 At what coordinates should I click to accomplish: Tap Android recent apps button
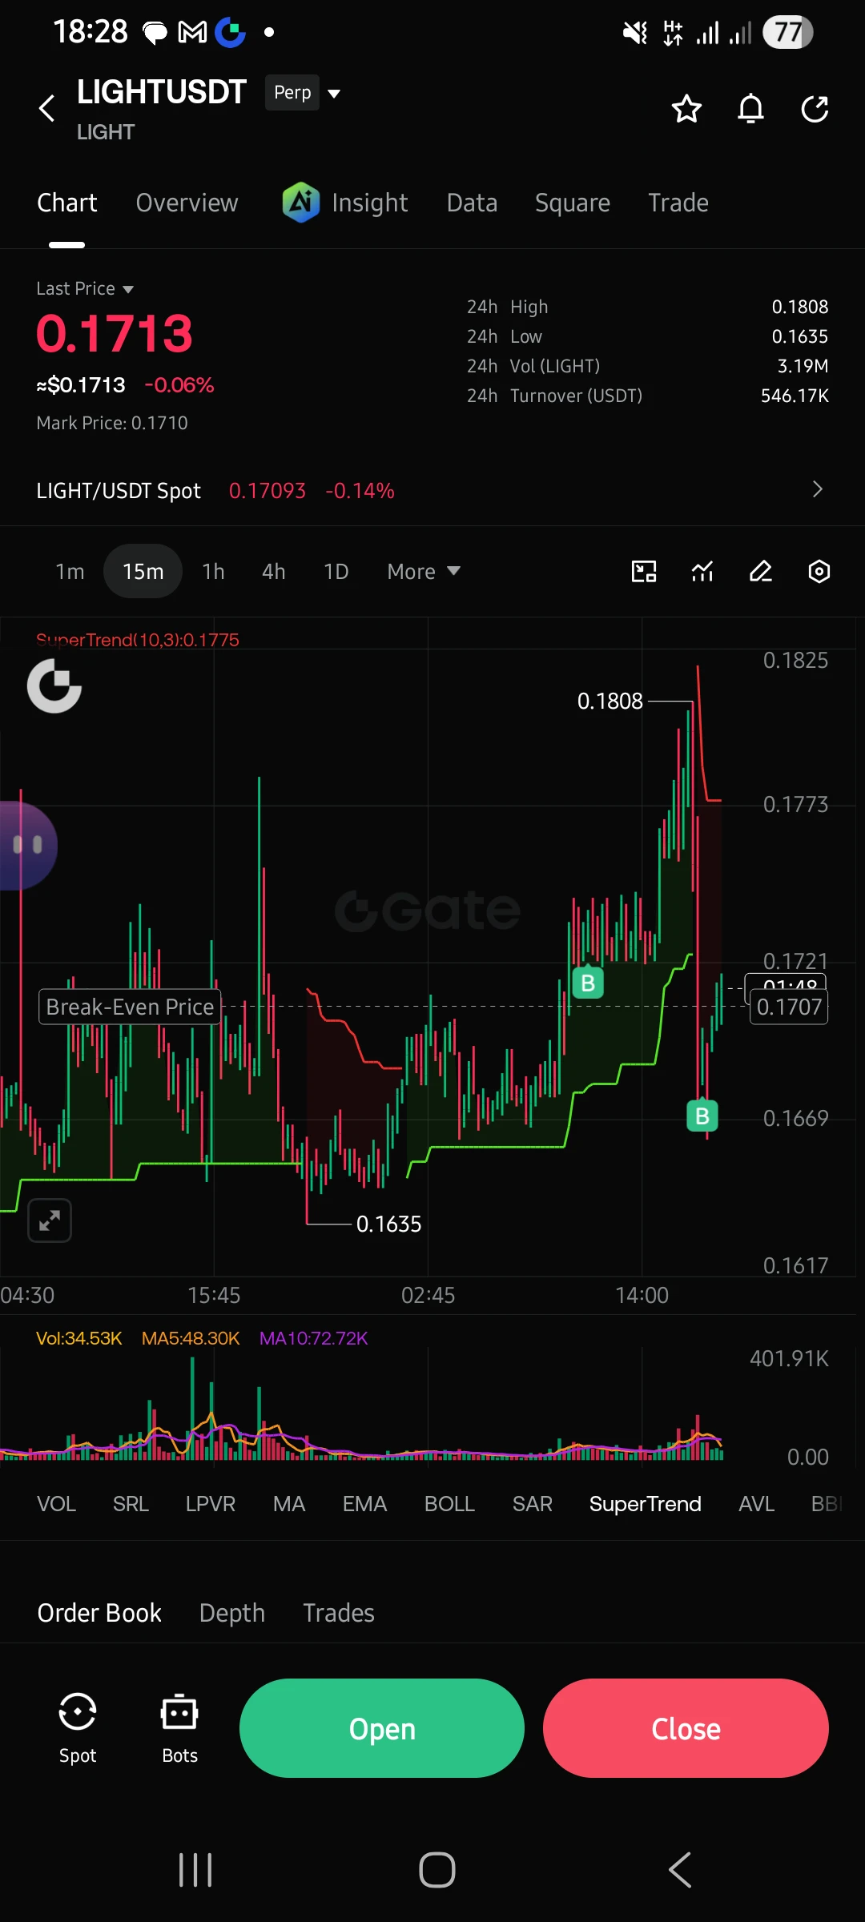(195, 1871)
